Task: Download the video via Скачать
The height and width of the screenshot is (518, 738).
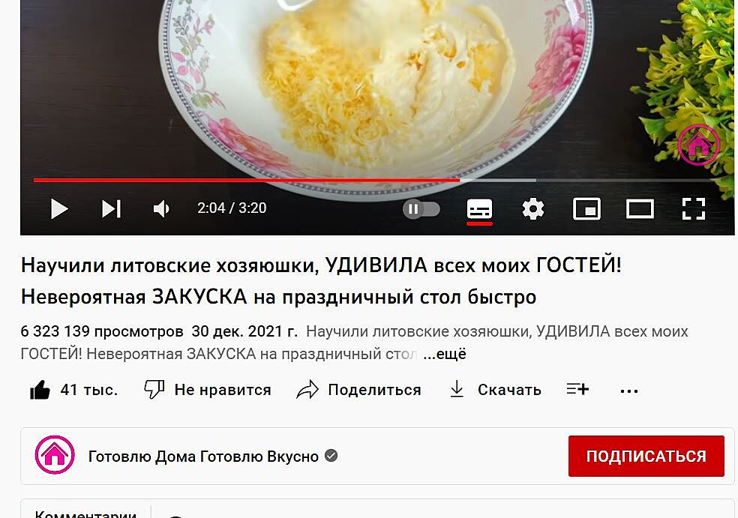Action: (x=496, y=390)
